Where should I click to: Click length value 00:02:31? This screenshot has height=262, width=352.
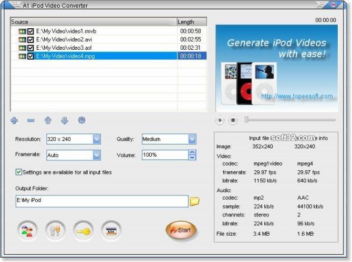tap(191, 48)
